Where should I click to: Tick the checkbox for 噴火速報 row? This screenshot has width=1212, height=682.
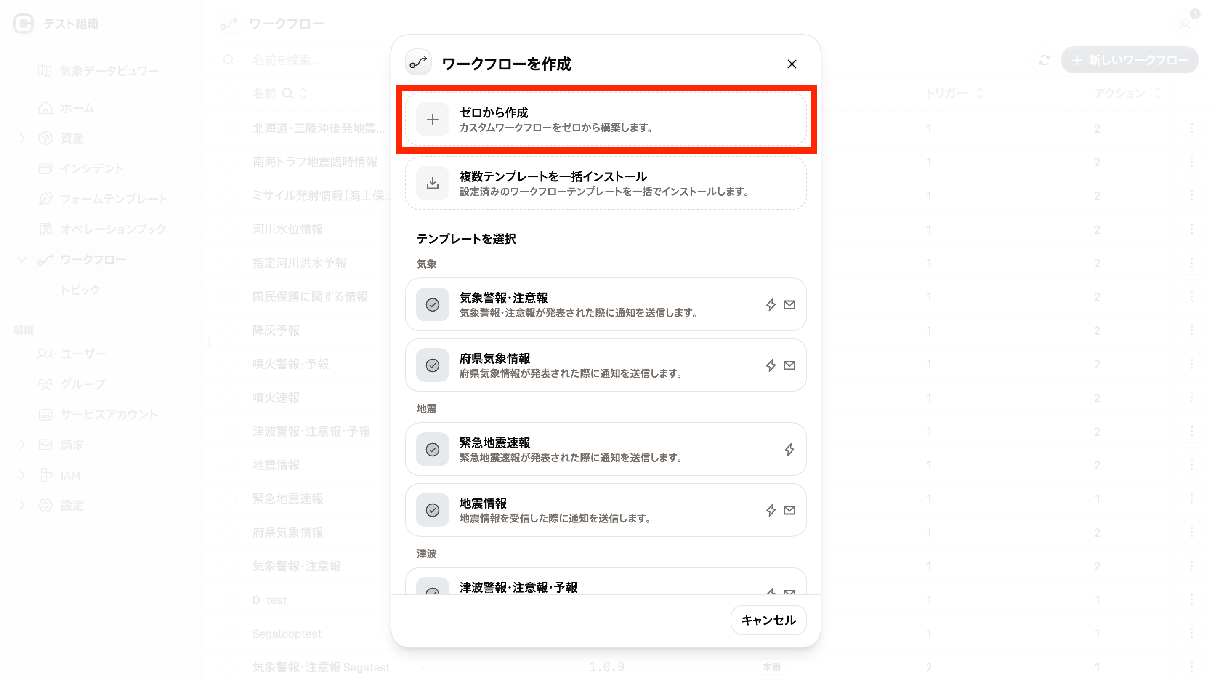(x=229, y=398)
